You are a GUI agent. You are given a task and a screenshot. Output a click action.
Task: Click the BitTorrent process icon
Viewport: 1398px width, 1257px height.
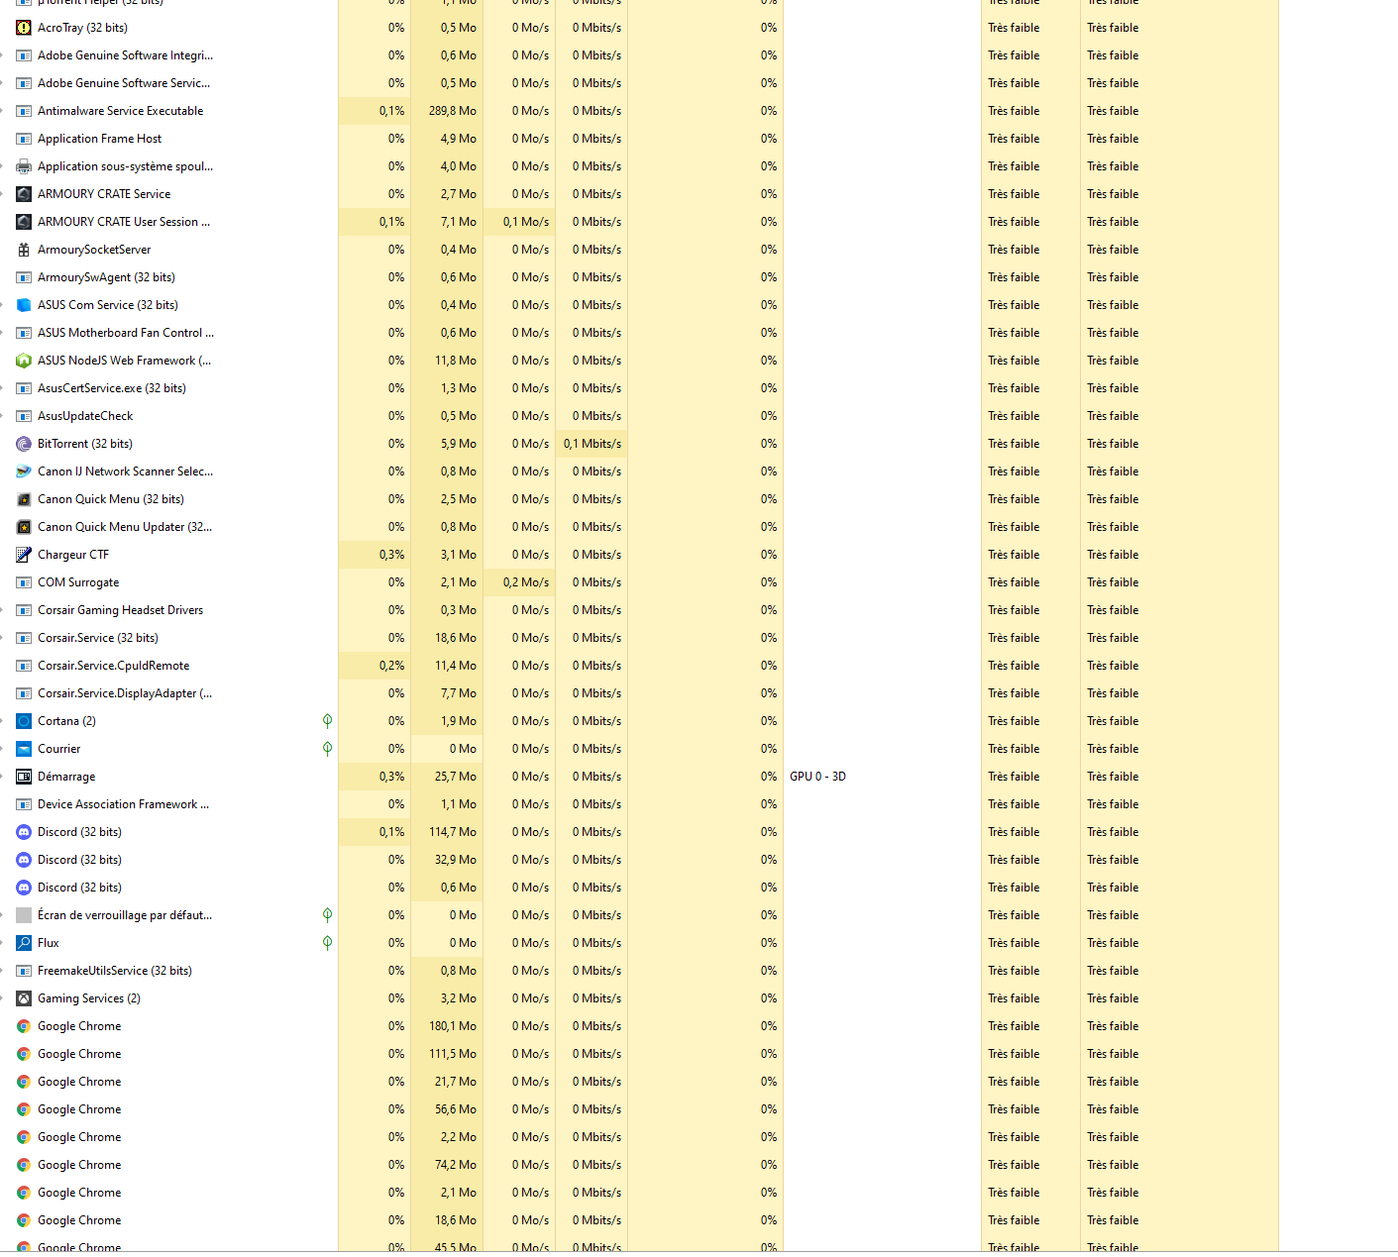tap(24, 444)
